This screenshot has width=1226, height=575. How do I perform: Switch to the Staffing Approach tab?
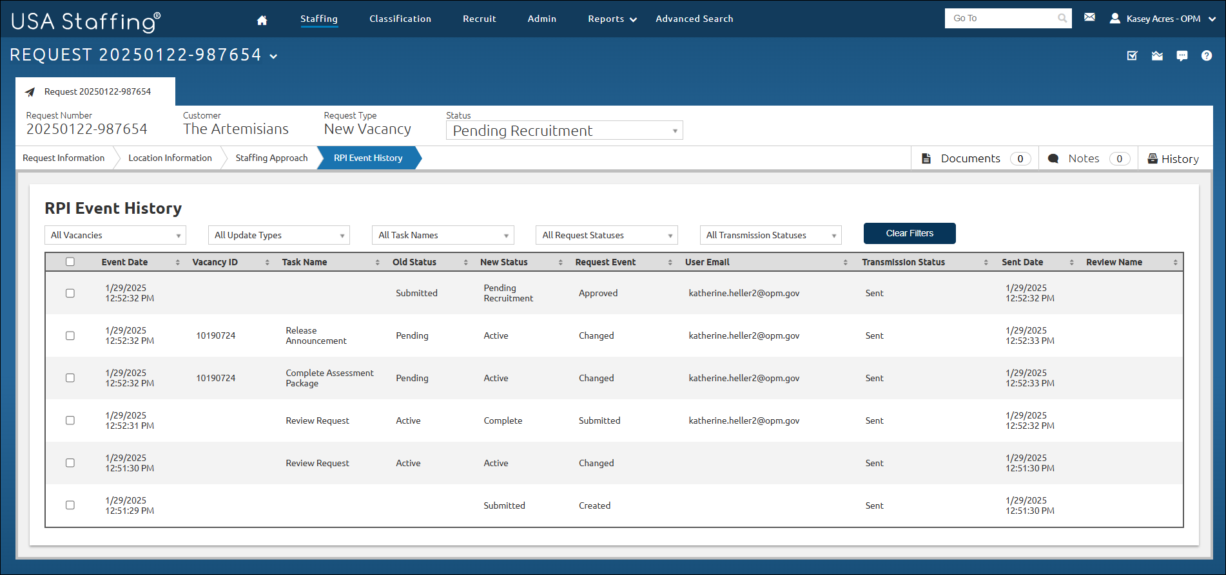pos(271,158)
